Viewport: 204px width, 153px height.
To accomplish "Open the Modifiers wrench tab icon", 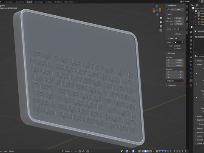I will click(191, 61).
